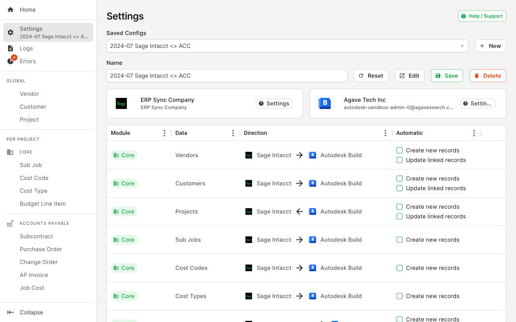Click the Core module badge in Projects row
Screen dimensions: 516x322
(124, 211)
